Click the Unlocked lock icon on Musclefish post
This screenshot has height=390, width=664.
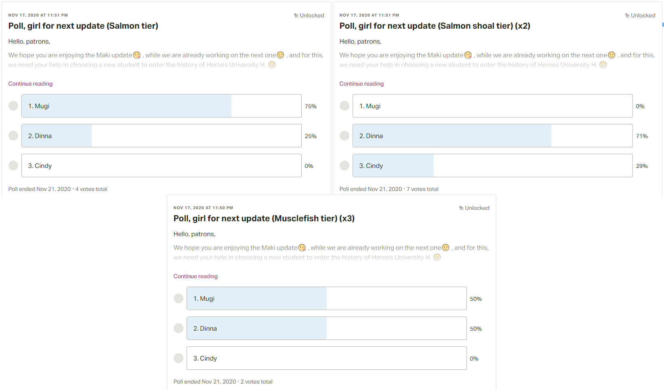click(461, 208)
